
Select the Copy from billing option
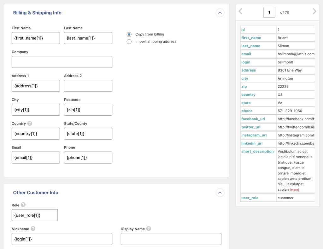click(x=129, y=34)
